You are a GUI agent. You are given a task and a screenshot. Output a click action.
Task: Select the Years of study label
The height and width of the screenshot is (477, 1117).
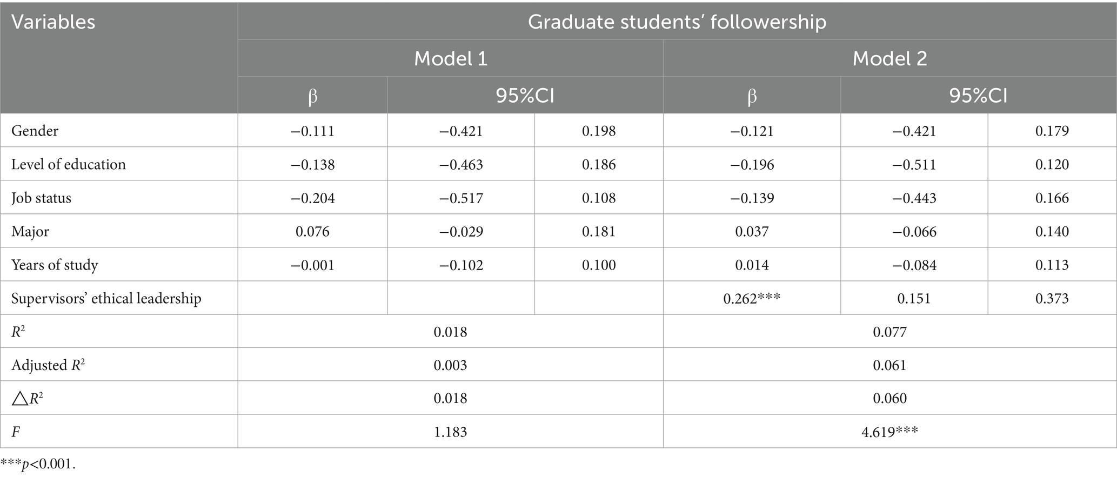pos(55,265)
